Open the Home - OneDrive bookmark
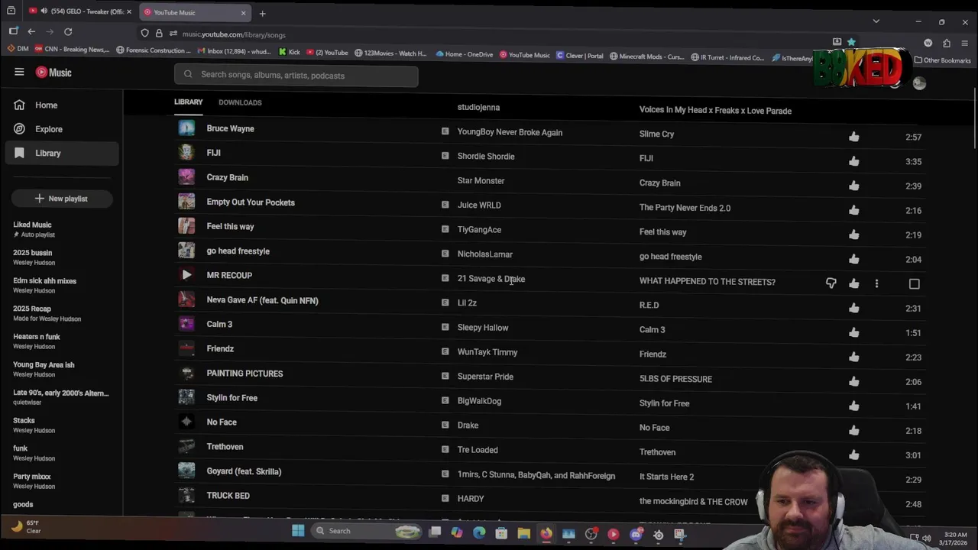Image resolution: width=978 pixels, height=550 pixels. (465, 54)
